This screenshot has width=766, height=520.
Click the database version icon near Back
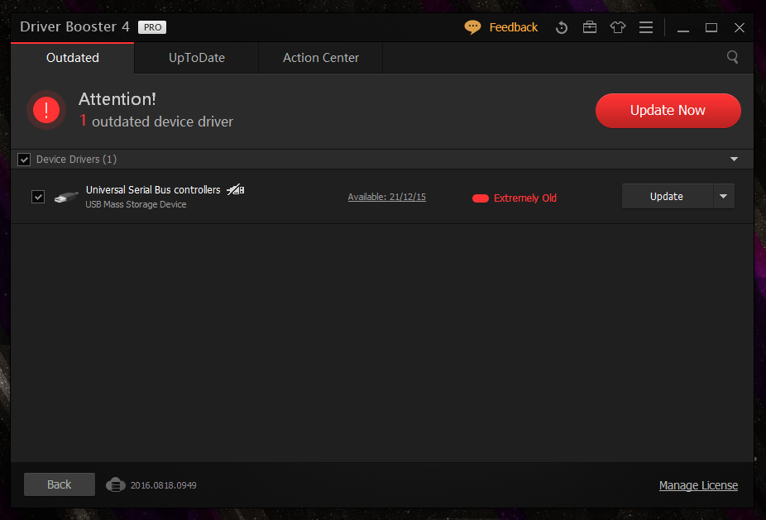point(116,484)
